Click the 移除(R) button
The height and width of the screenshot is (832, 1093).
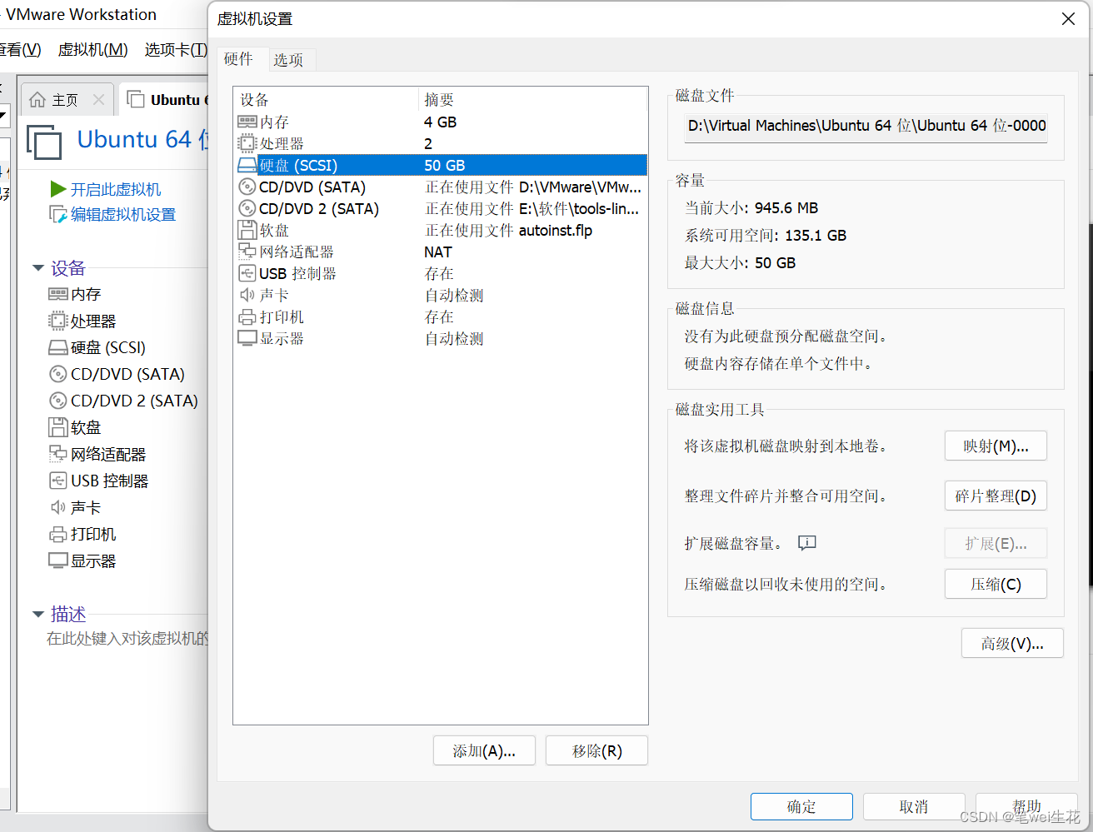tap(596, 751)
